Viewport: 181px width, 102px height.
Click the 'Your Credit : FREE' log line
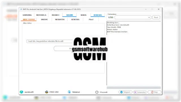point(114,27)
